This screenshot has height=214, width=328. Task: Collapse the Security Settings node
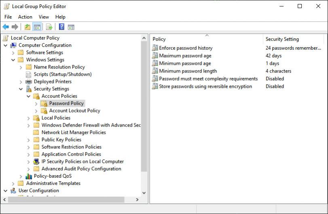point(21,89)
